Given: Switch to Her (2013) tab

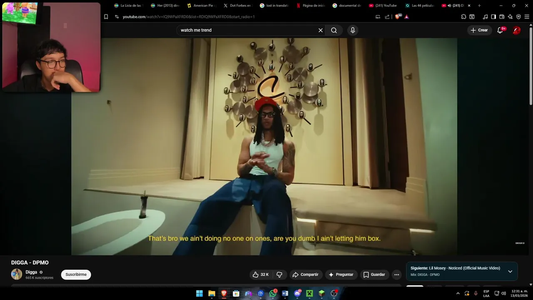Looking at the screenshot, I should pyautogui.click(x=165, y=5).
